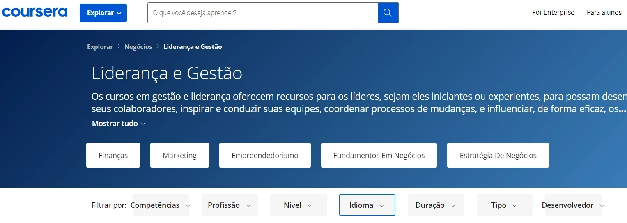Click the Liderança e Gestão page heading
The width and height of the screenshot is (627, 223).
[167, 74]
